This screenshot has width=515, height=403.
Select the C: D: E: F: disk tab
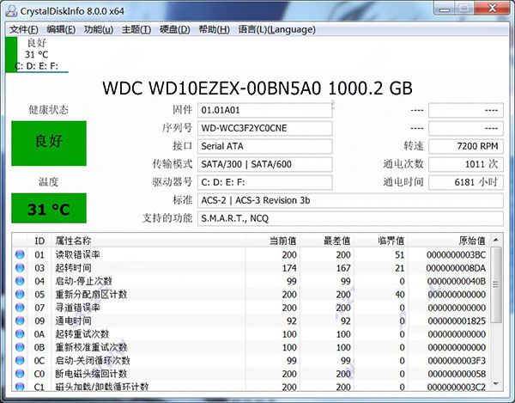(x=37, y=55)
